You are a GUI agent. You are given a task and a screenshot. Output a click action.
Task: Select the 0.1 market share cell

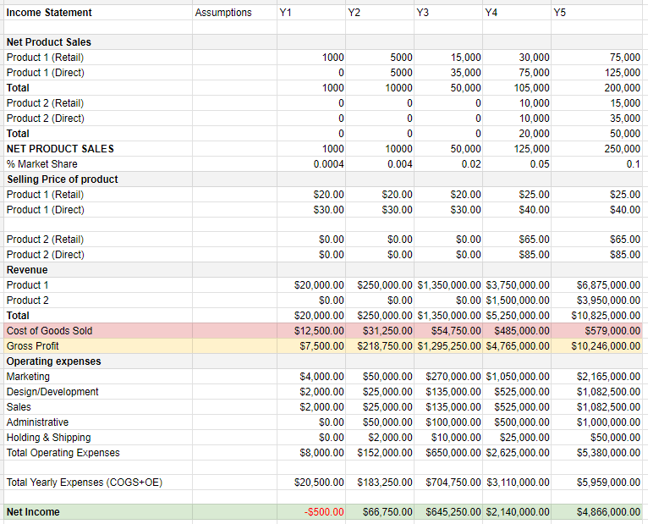point(596,164)
